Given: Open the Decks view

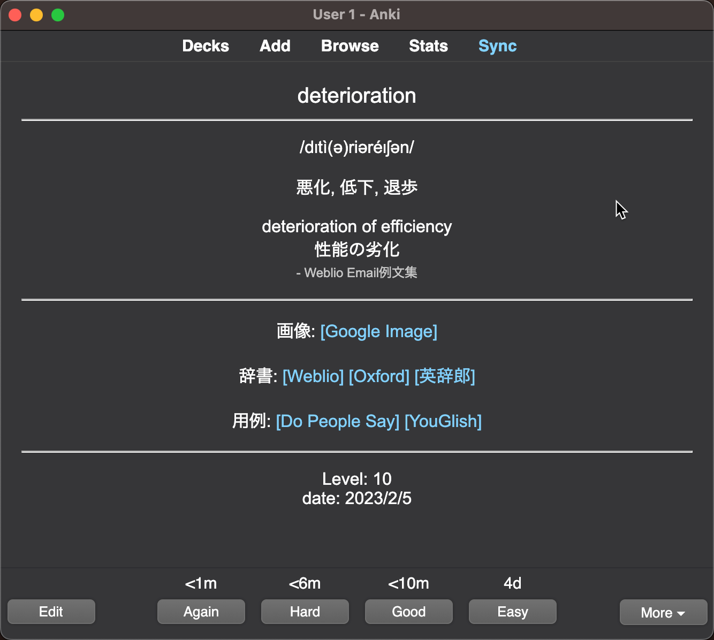Looking at the screenshot, I should pyautogui.click(x=206, y=46).
